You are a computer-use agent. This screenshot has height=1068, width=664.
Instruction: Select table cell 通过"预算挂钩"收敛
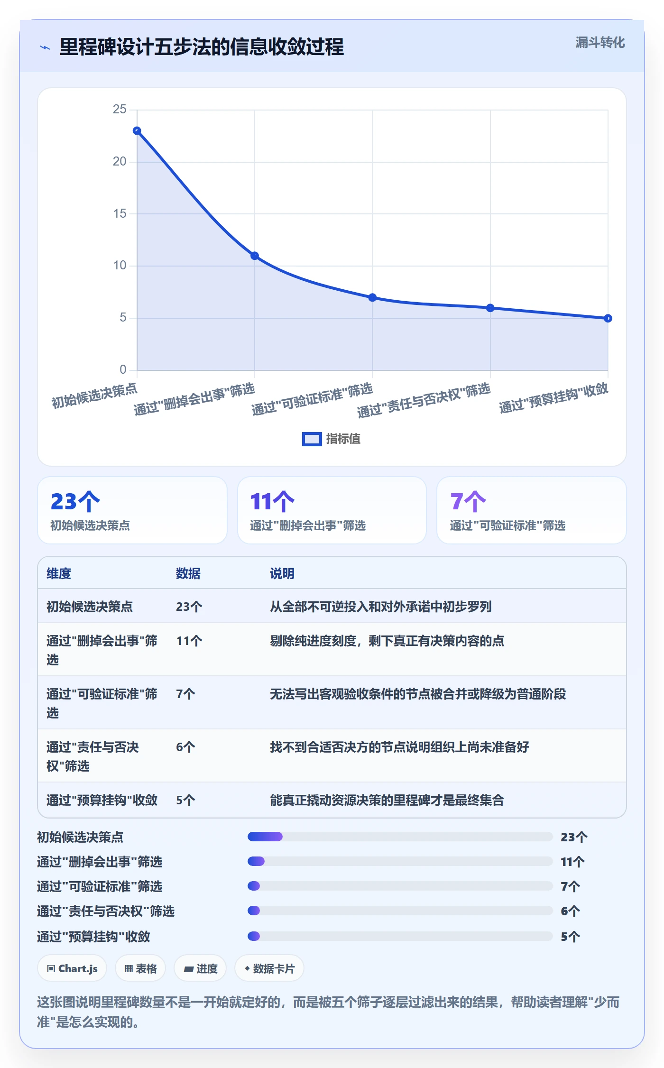point(102,800)
